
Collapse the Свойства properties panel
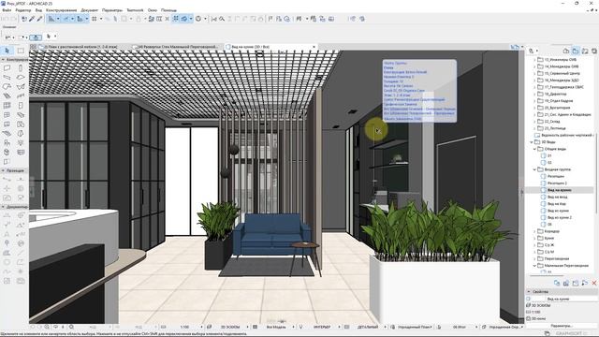tap(529, 291)
